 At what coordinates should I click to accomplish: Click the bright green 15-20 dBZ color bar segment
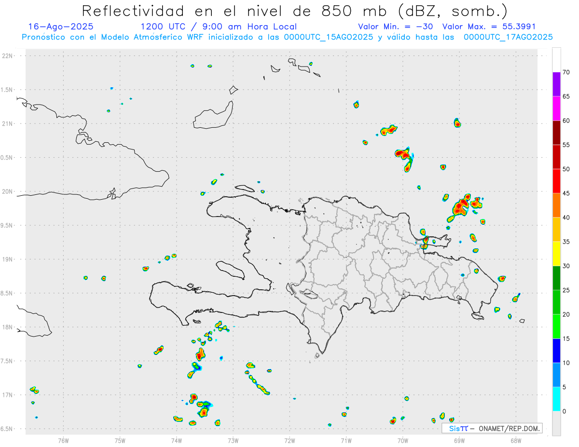[556, 326]
